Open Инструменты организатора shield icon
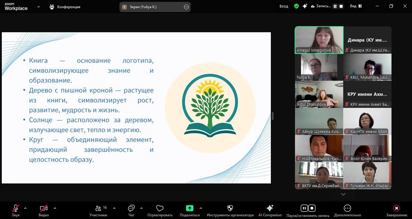 (x=230, y=208)
